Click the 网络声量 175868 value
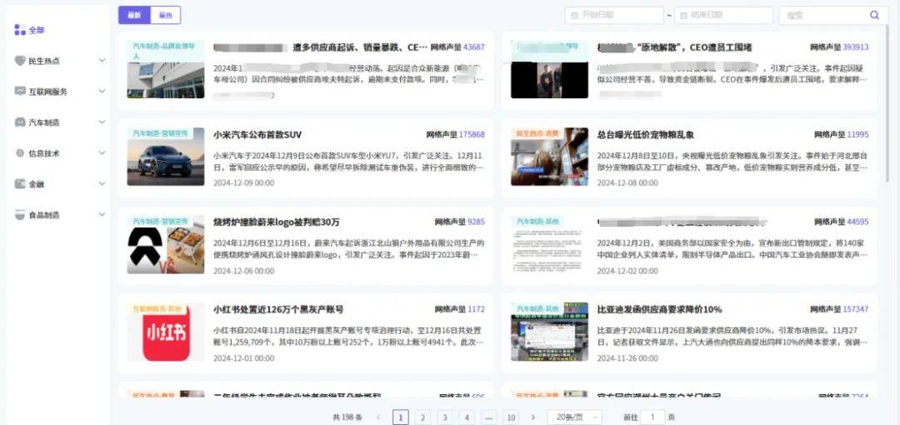 [x=472, y=135]
